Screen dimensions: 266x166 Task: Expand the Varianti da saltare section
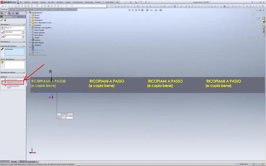click(x=24, y=72)
